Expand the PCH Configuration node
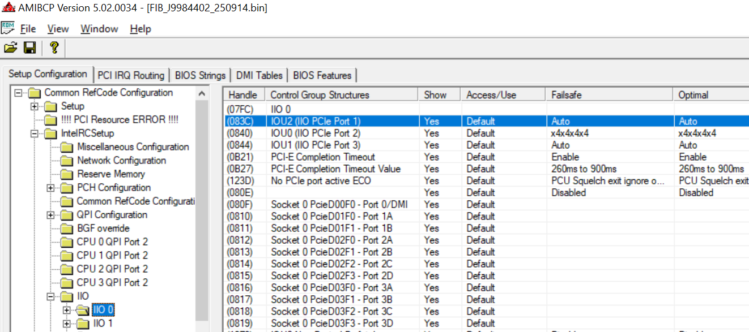Image resolution: width=749 pixels, height=332 pixels. (51, 188)
